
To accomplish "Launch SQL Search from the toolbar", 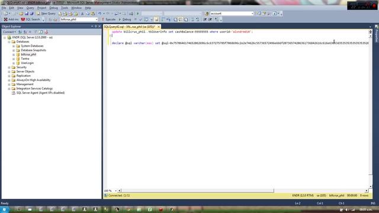I will tap(30, 20).
